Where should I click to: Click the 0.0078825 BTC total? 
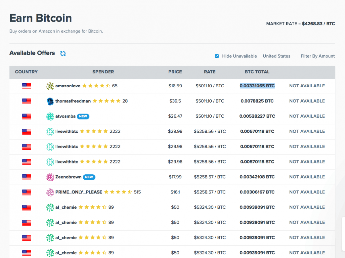click(257, 101)
